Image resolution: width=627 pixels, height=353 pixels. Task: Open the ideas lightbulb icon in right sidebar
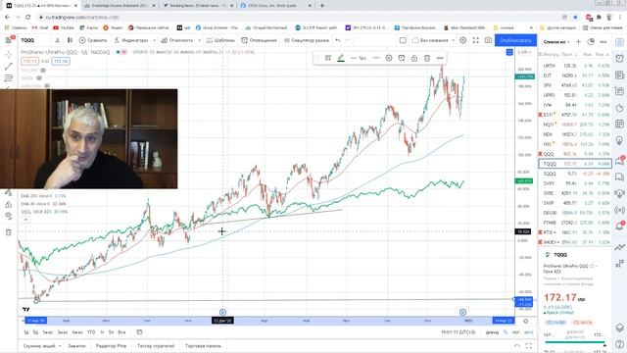[619, 140]
